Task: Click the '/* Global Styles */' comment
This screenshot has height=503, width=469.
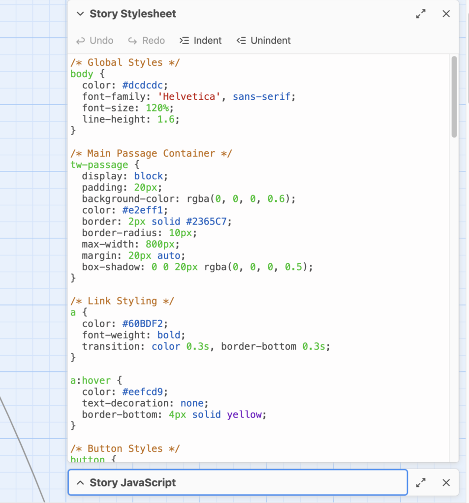Action: pyautogui.click(x=125, y=62)
